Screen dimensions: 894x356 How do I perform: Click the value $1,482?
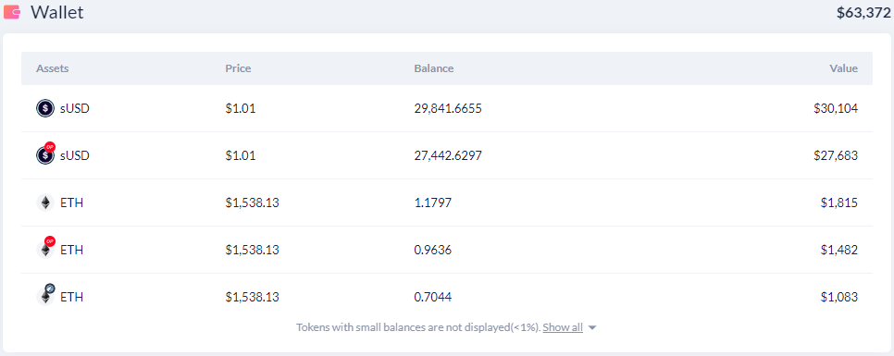pos(839,250)
